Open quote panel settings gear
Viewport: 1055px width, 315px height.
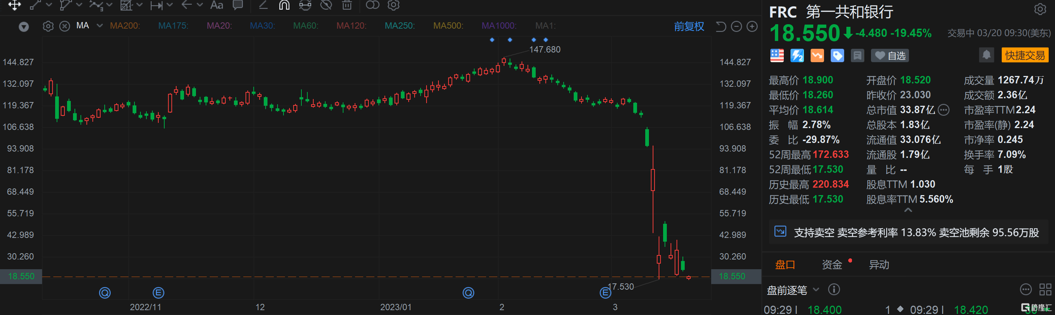coord(1040,9)
